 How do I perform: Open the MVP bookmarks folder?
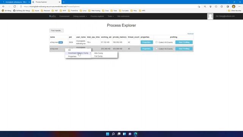pos(63,11)
